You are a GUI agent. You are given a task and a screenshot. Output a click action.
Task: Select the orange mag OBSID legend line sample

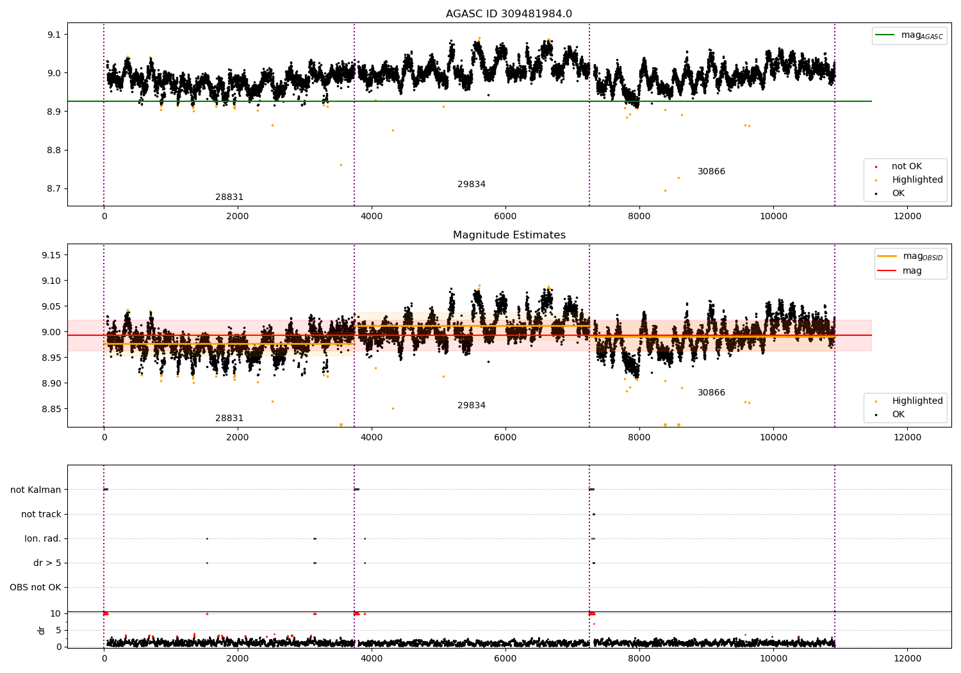click(x=887, y=256)
